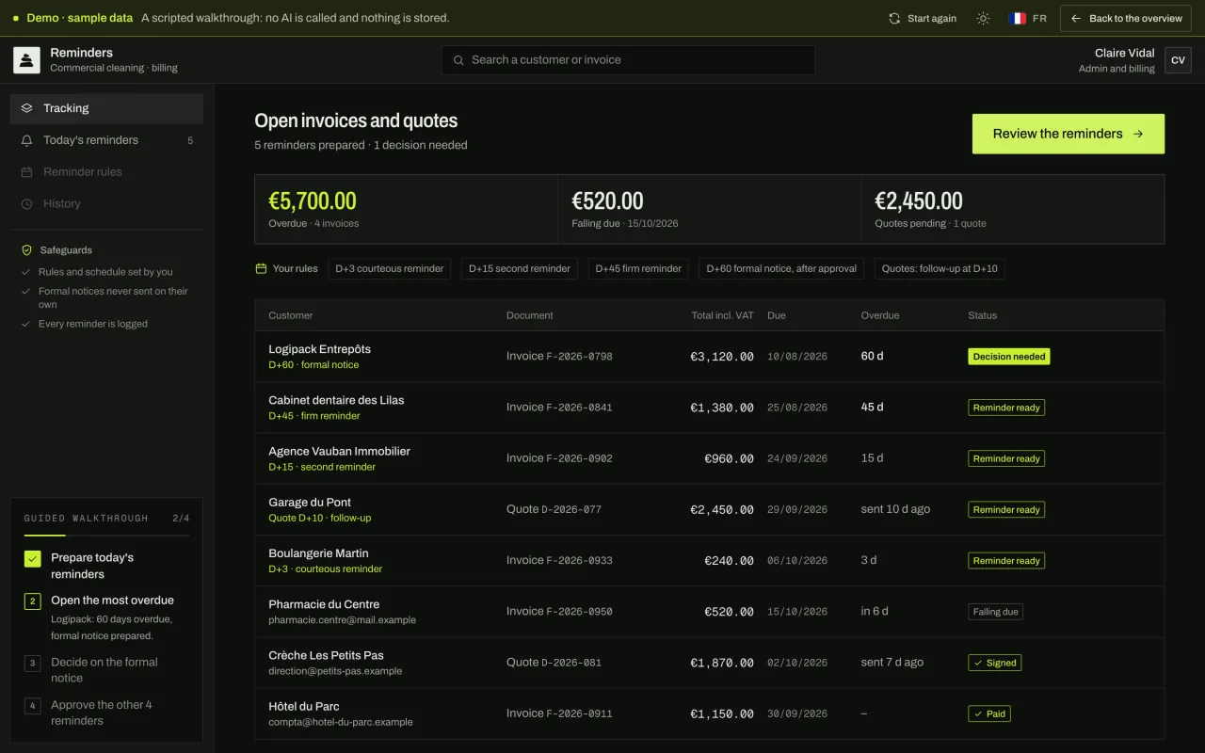Viewport: 1205px width, 753px height.
Task: Switch language via the French flag icon
Action: 1018,19
